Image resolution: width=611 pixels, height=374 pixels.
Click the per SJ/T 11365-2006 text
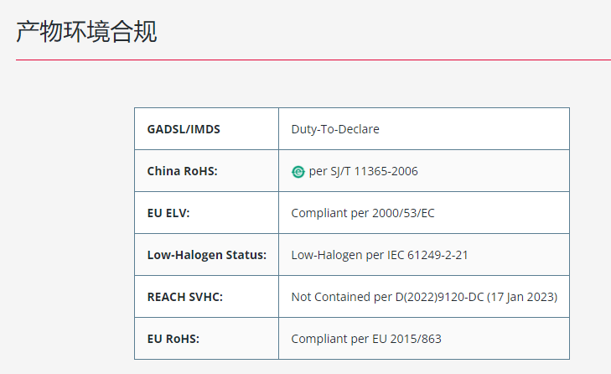(x=363, y=171)
